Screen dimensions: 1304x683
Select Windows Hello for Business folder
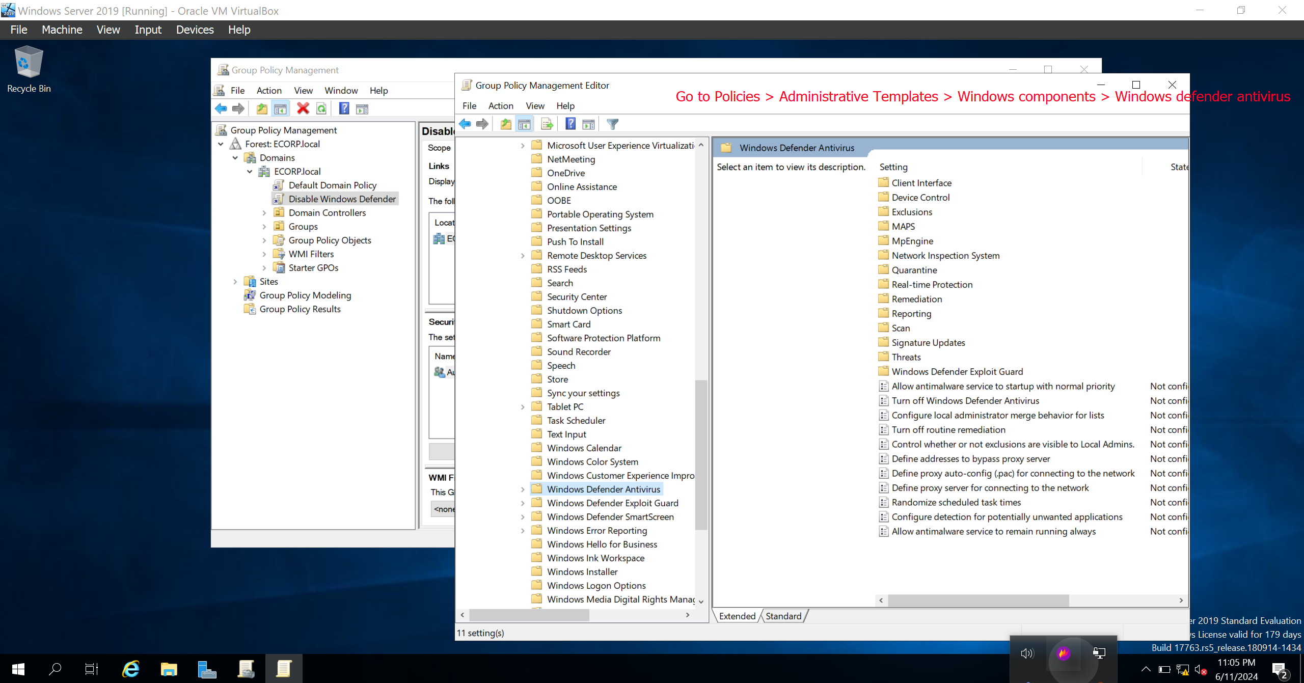point(602,544)
